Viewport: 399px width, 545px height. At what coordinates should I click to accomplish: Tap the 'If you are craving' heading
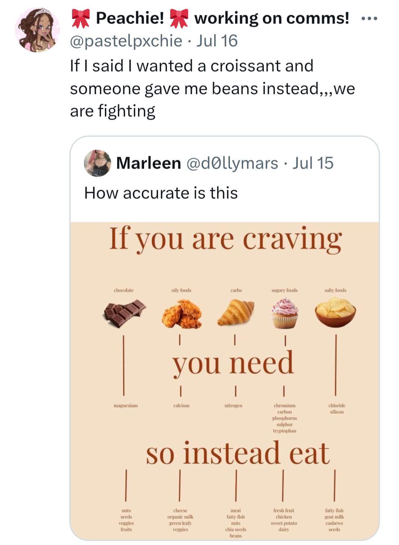225,239
